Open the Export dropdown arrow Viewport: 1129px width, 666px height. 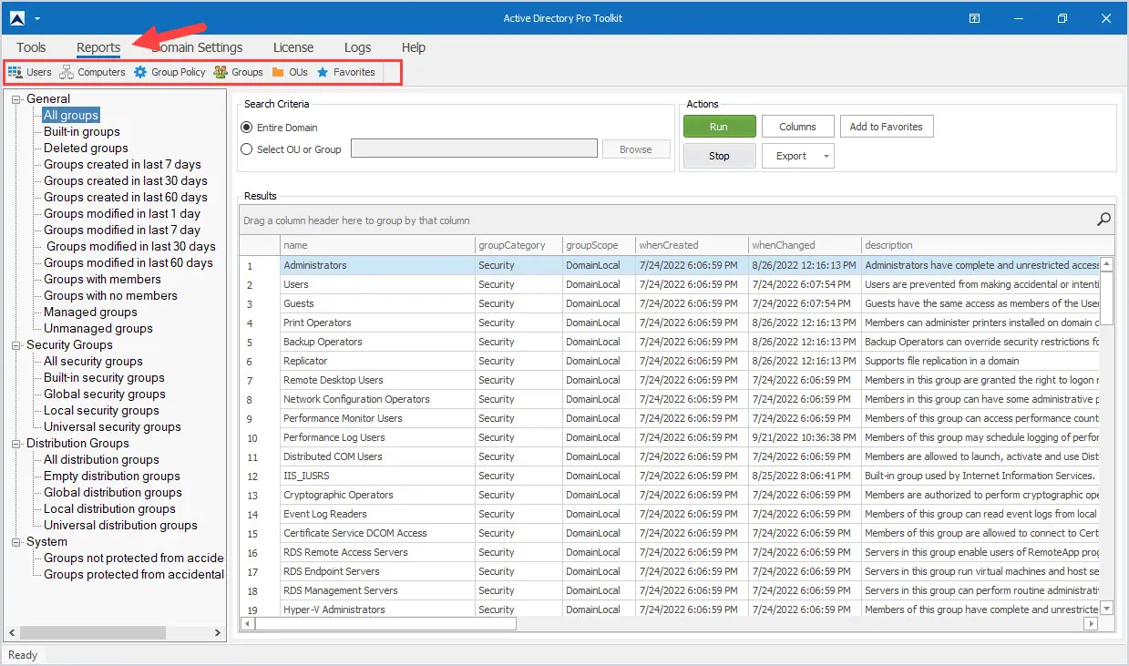(x=826, y=156)
